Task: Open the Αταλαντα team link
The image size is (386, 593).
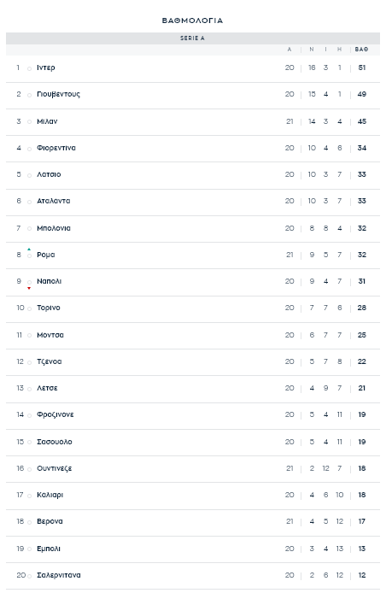Action: click(x=53, y=201)
